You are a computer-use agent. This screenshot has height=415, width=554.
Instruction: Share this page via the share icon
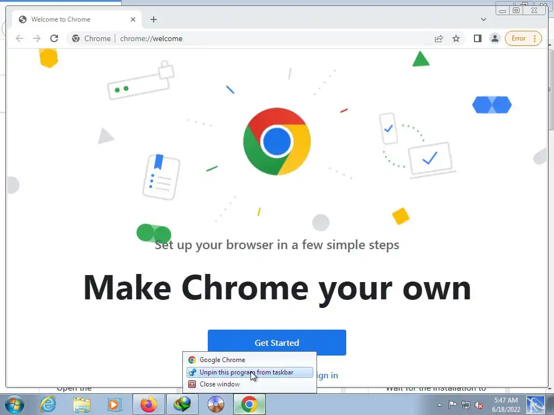[439, 38]
